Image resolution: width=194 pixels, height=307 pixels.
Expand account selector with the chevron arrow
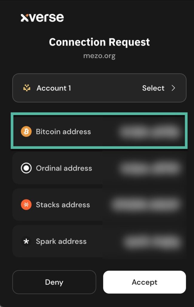173,88
